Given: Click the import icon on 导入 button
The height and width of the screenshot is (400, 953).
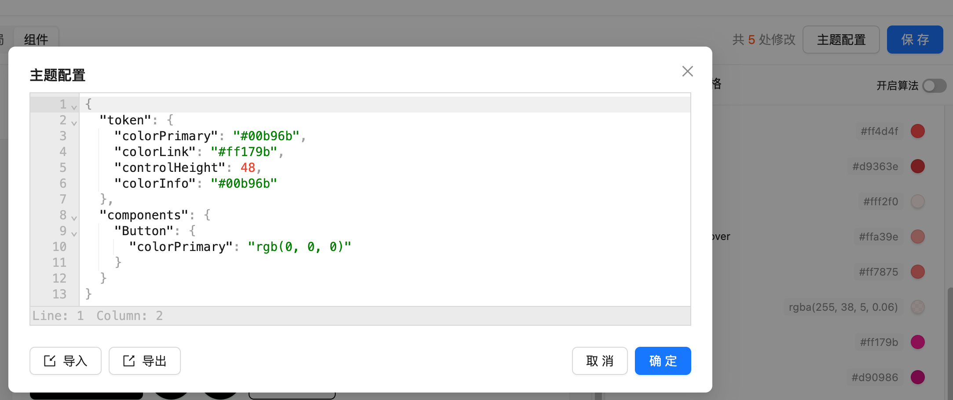Looking at the screenshot, I should point(50,361).
